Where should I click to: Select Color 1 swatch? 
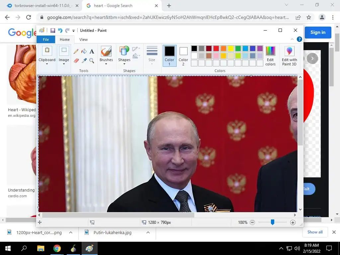tap(169, 56)
